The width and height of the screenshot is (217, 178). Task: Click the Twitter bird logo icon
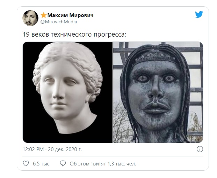tap(199, 14)
